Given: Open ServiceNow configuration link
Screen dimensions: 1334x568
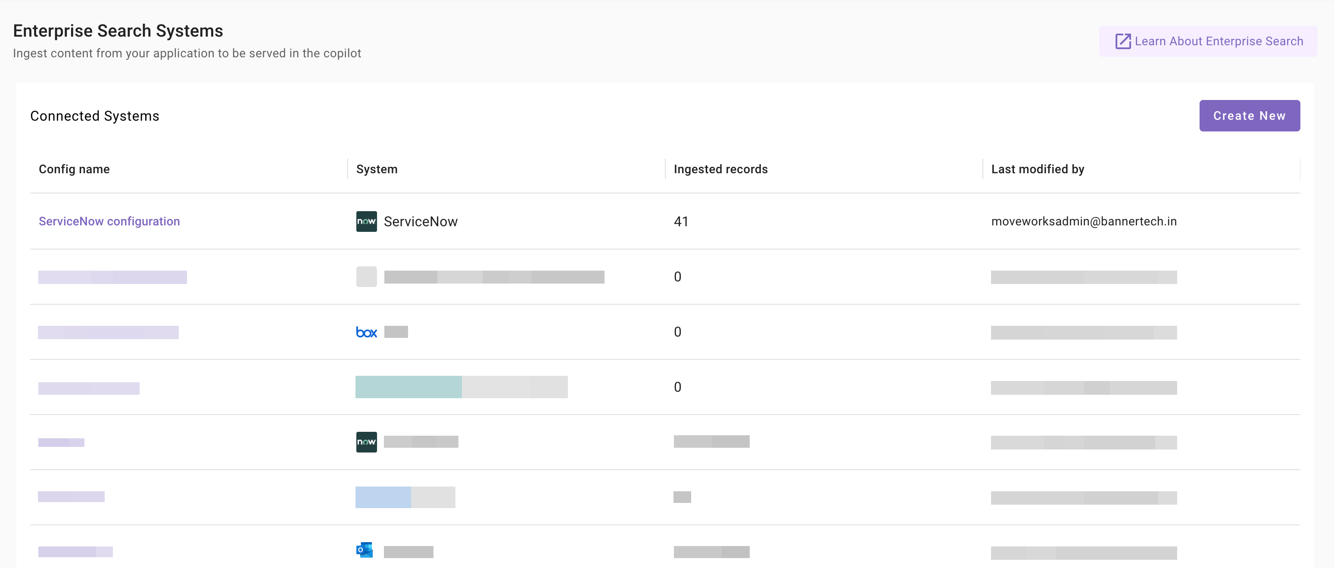Looking at the screenshot, I should 109,222.
